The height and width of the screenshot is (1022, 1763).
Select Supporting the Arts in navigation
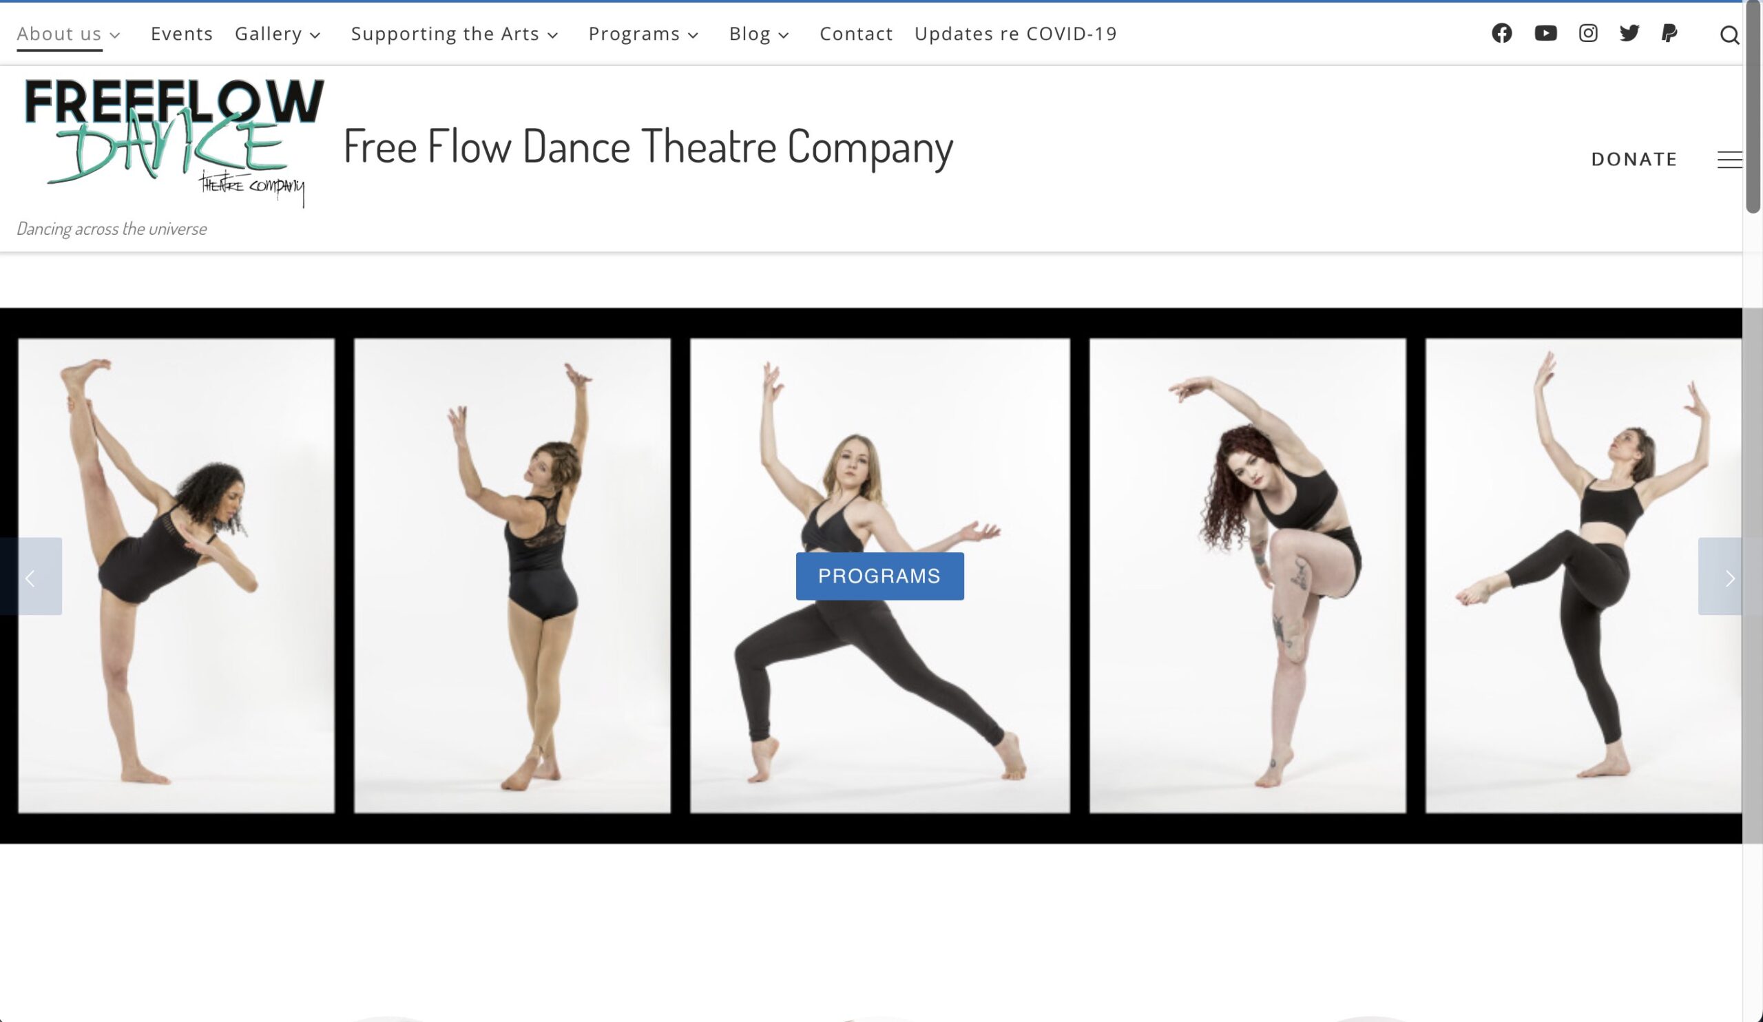[x=445, y=34]
